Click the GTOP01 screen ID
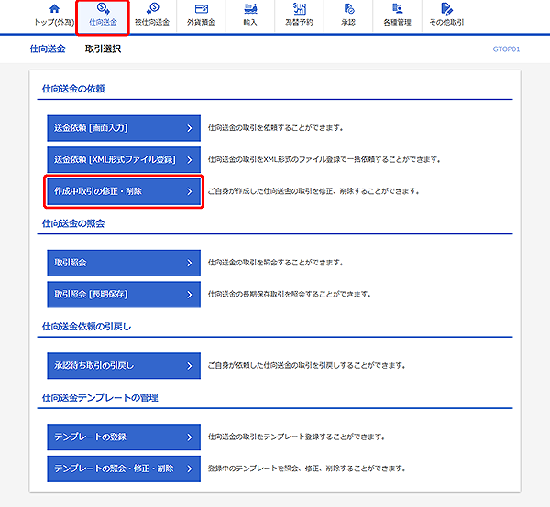This screenshot has height=507, width=550. pos(506,49)
